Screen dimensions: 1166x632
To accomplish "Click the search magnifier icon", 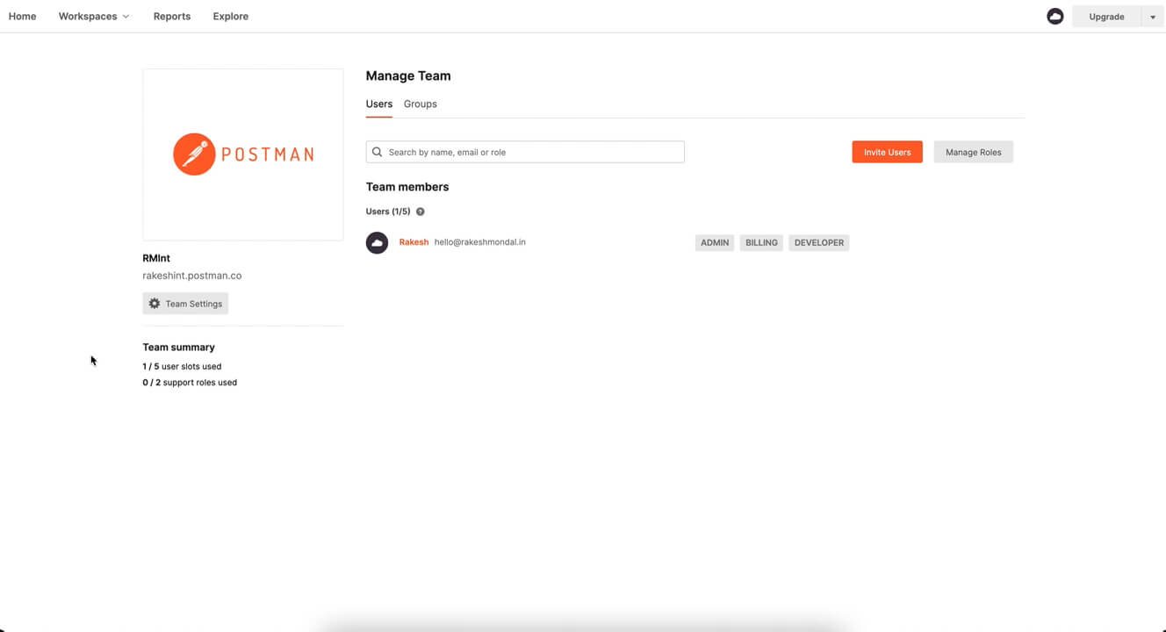I will coord(377,151).
